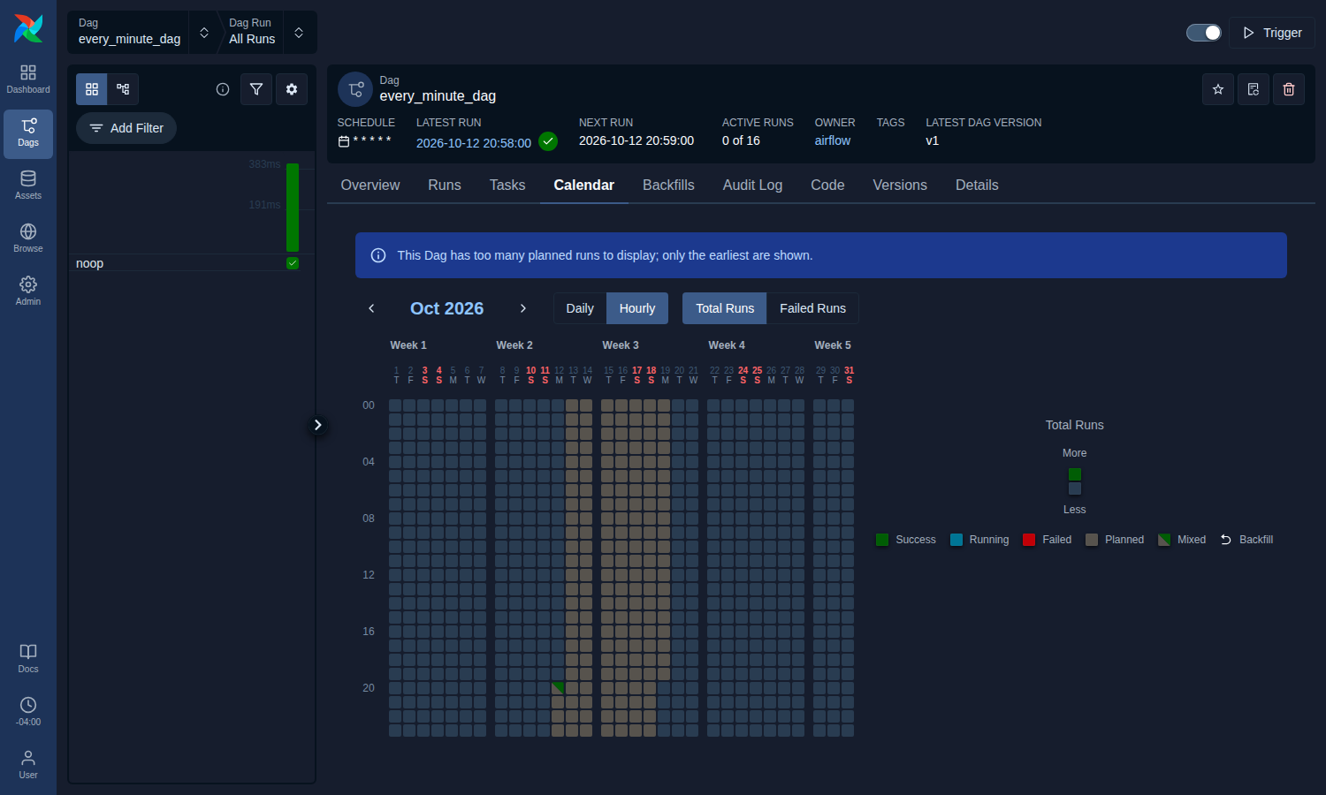Toggle the Dag pause switch

coord(1204,33)
